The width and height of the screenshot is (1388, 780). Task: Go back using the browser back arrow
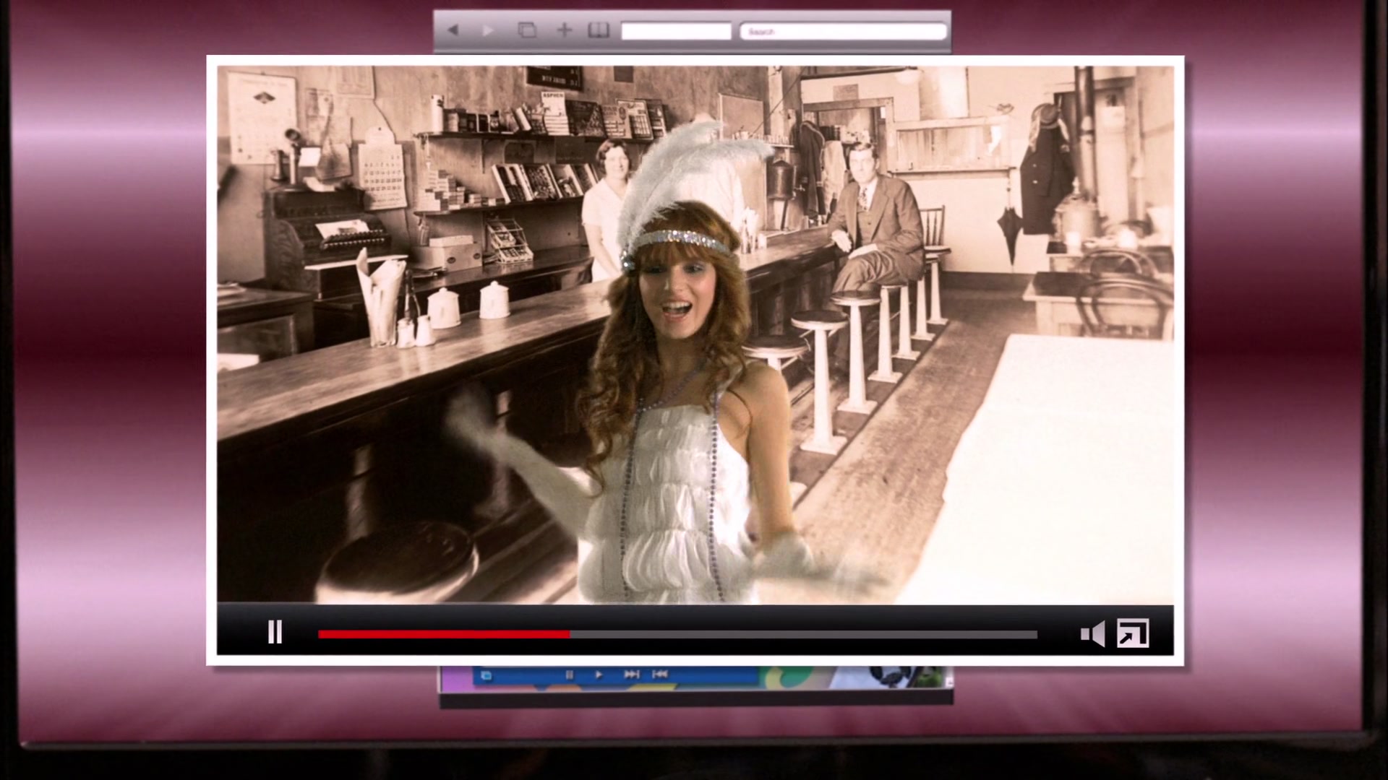(453, 30)
